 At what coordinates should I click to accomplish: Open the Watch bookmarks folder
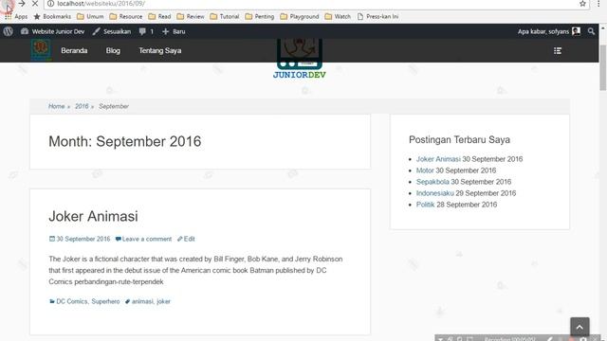pos(338,17)
